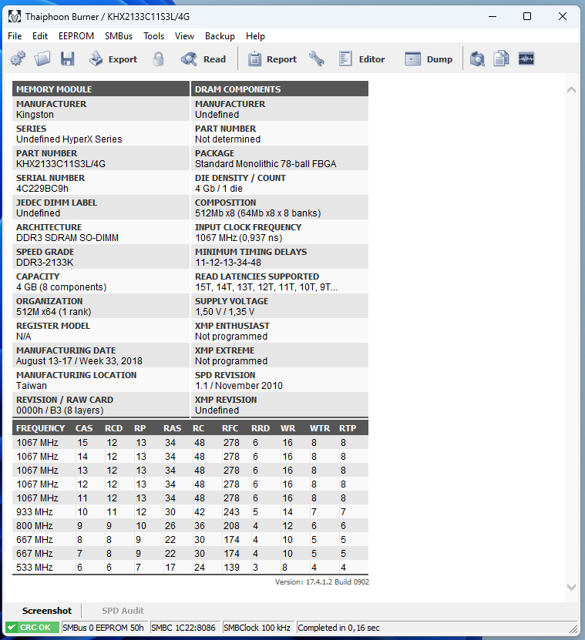Click the August 13-17 / Week 33, 2018 date
Screen dimensions: 585x640
79,360
